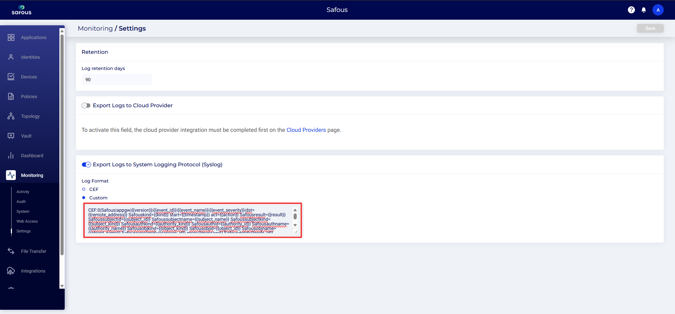Screen dimensions: 675x314
Task: Open the user avatar account menu
Action: (x=658, y=10)
